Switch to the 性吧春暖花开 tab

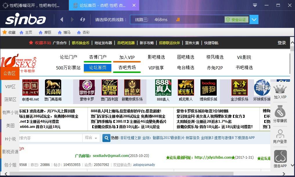[34, 5]
